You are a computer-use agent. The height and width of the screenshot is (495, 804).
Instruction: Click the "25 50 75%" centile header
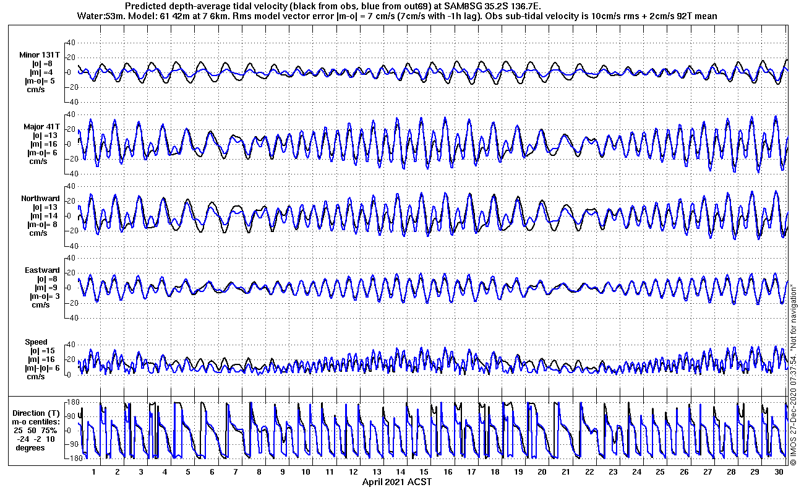37,431
